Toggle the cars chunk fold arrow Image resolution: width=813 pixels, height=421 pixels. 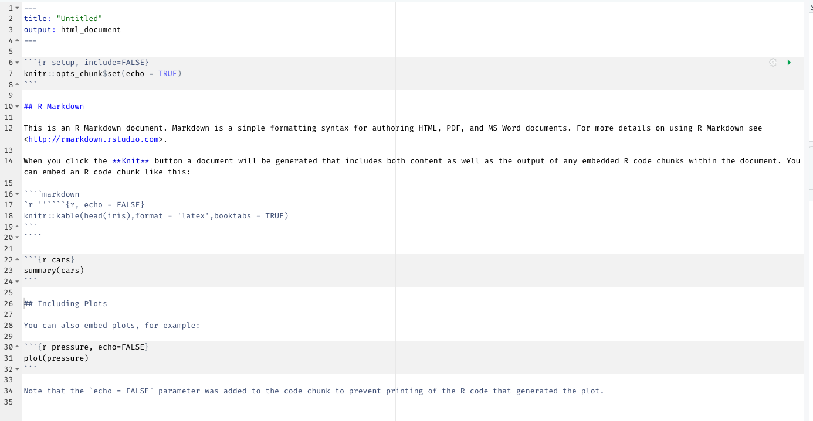coord(16,259)
